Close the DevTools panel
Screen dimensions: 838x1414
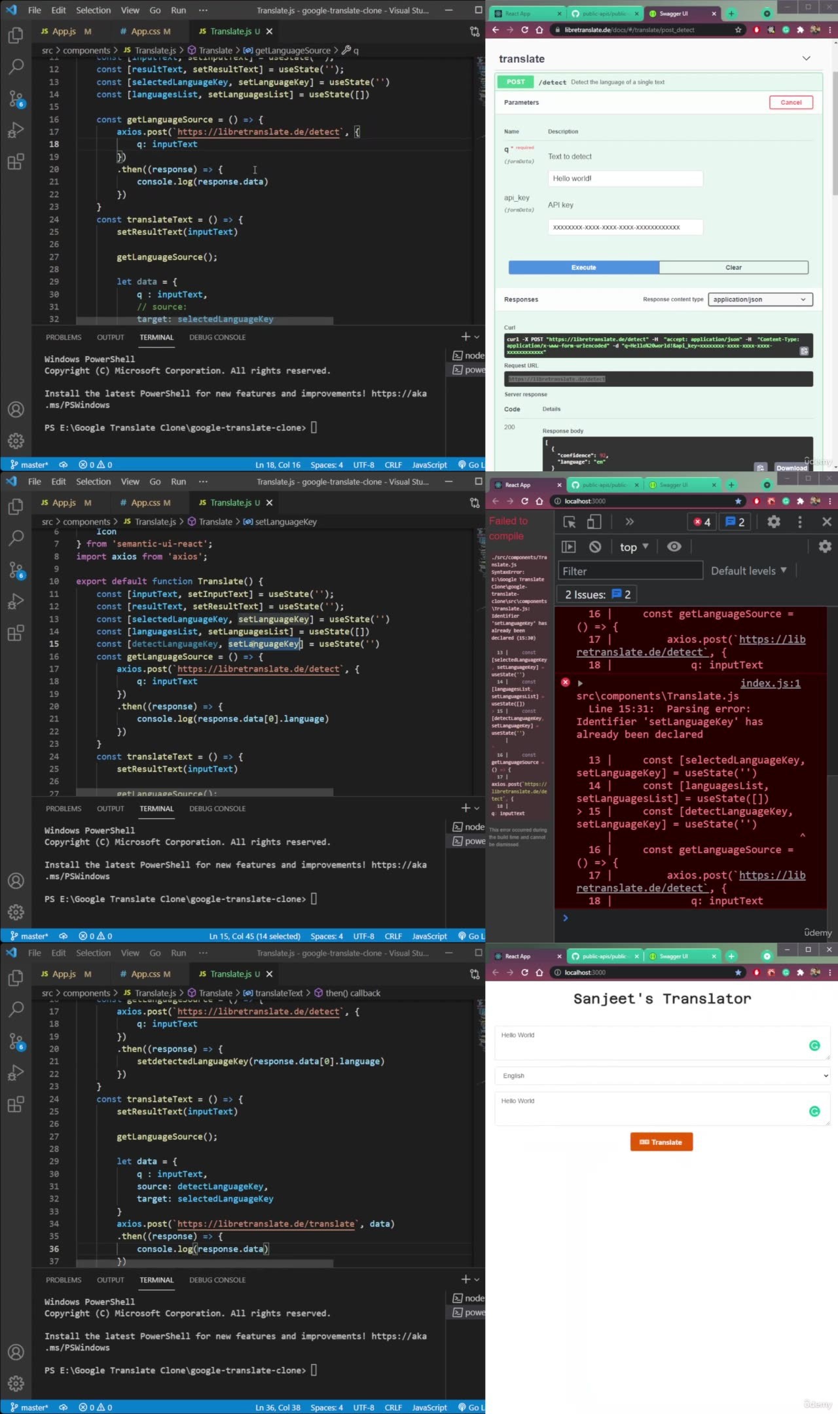click(826, 522)
